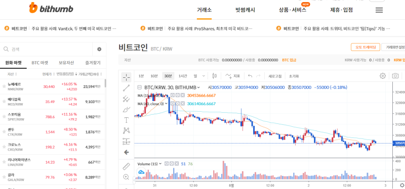Open the 빗썸캐시 menu item
This screenshot has width=405, height=189.
click(245, 10)
